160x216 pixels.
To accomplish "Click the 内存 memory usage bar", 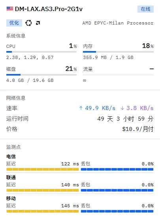I will (118, 52).
